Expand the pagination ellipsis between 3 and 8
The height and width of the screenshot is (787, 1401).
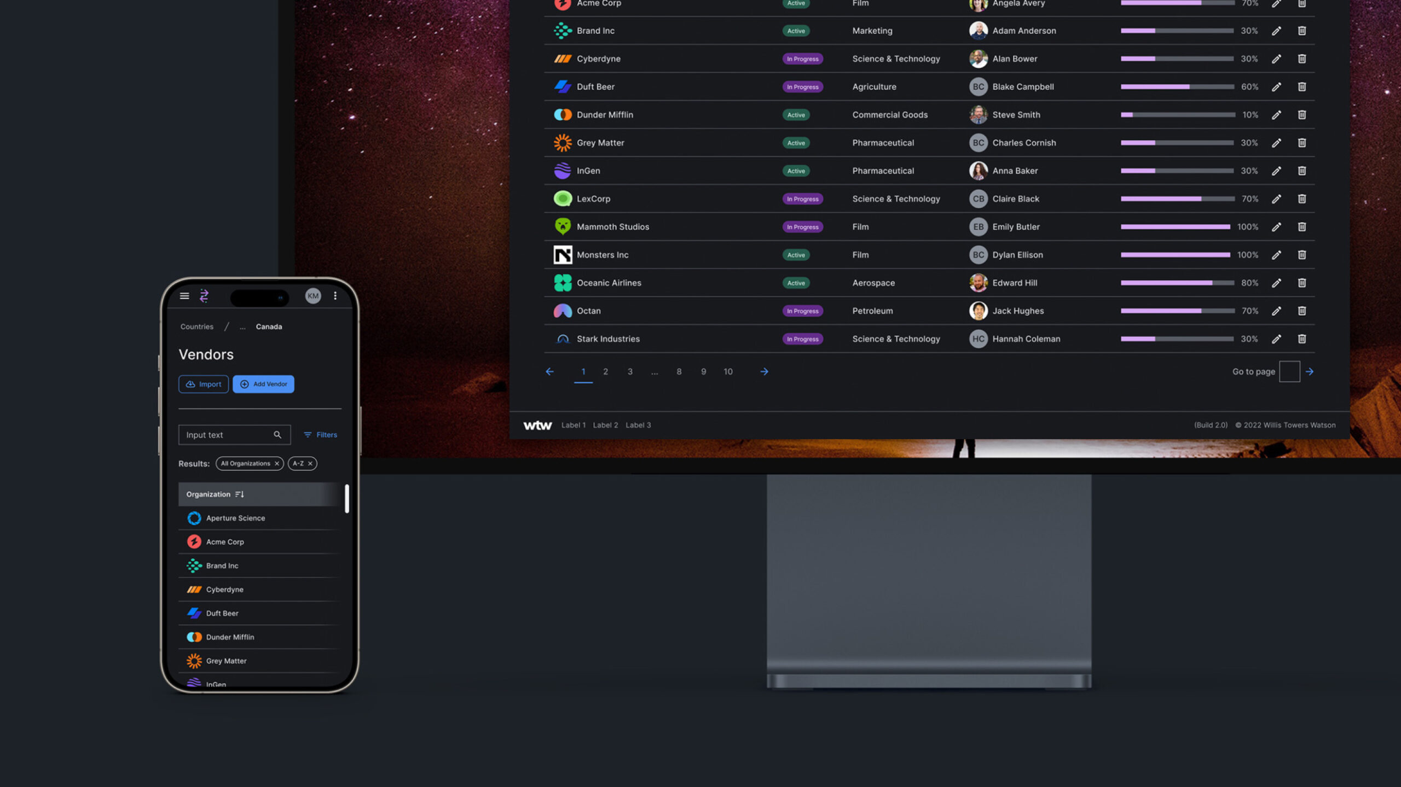click(x=654, y=372)
